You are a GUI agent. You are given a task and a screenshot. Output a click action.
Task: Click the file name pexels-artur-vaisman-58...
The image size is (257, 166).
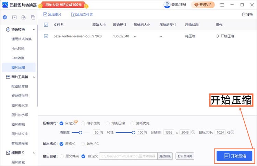(72, 36)
